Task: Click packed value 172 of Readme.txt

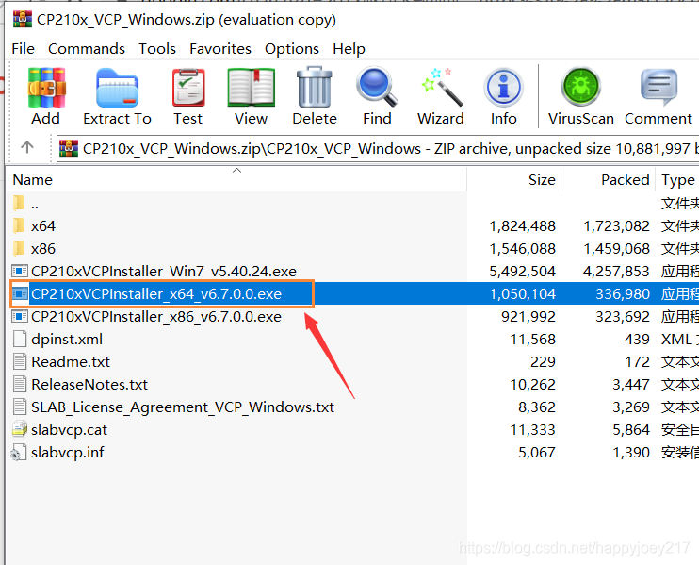Action: (638, 361)
